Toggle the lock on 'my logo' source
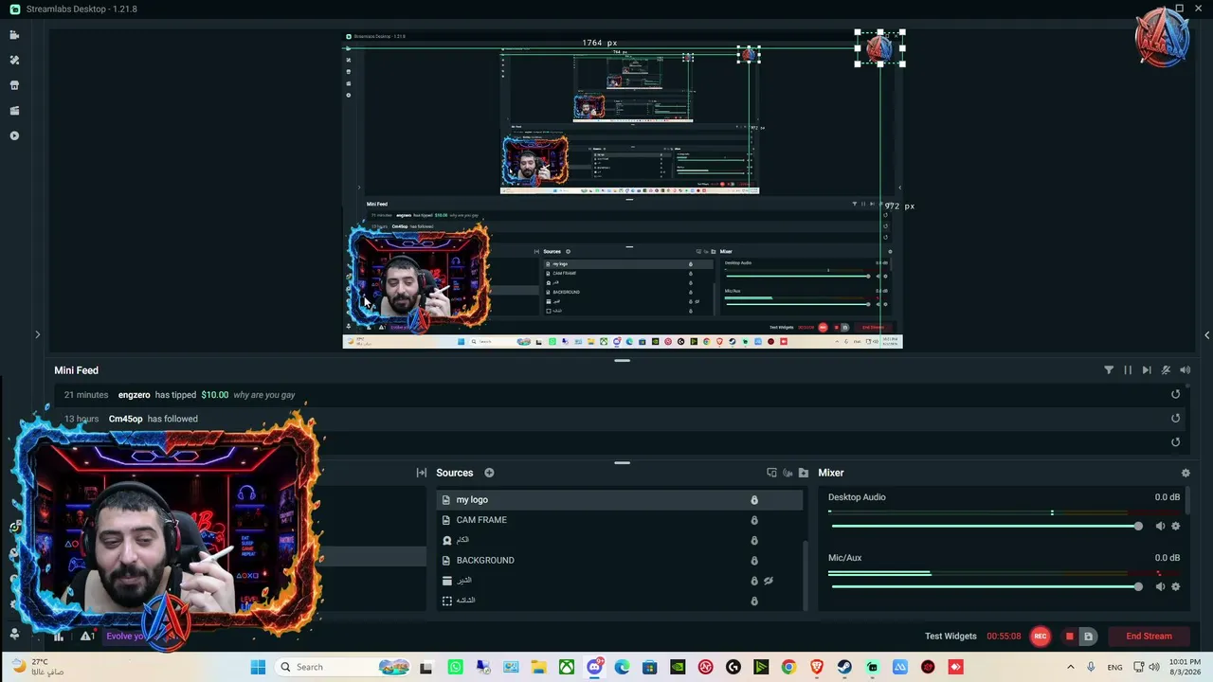The height and width of the screenshot is (682, 1213). coord(754,500)
